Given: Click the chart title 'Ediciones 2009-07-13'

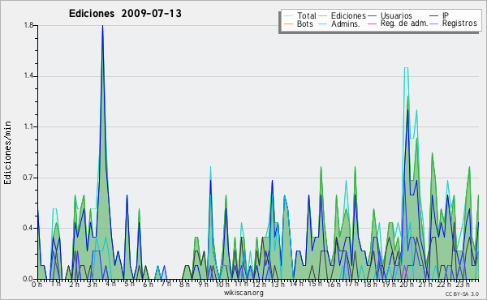Looking at the screenshot, I should [x=125, y=14].
